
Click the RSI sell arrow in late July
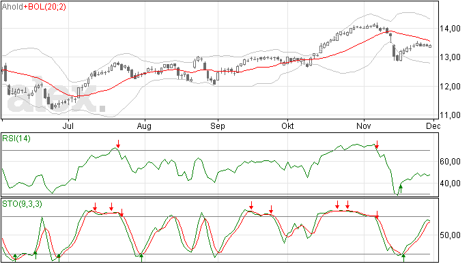[118, 144]
